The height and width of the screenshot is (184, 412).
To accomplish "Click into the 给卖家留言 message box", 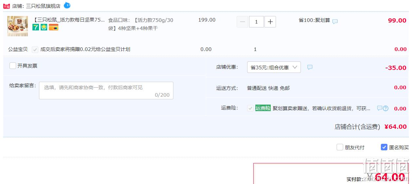I will [106, 91].
